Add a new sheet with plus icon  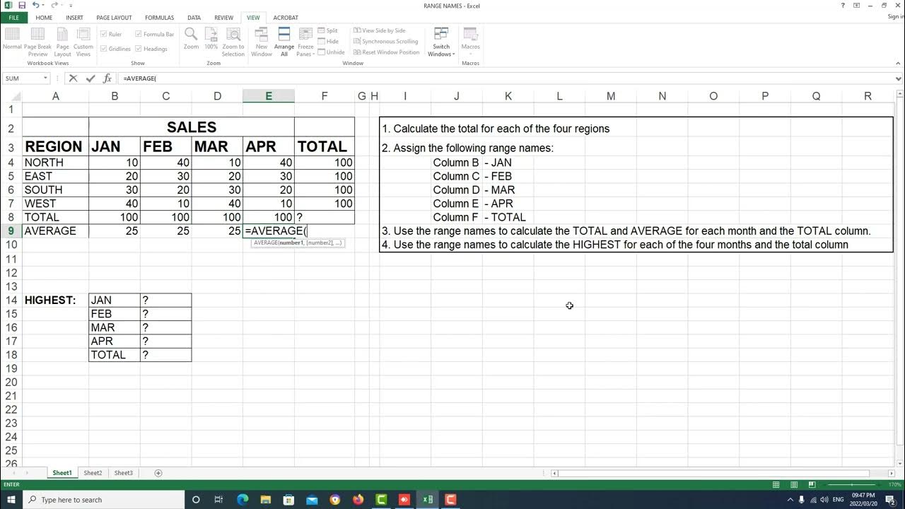(x=158, y=473)
